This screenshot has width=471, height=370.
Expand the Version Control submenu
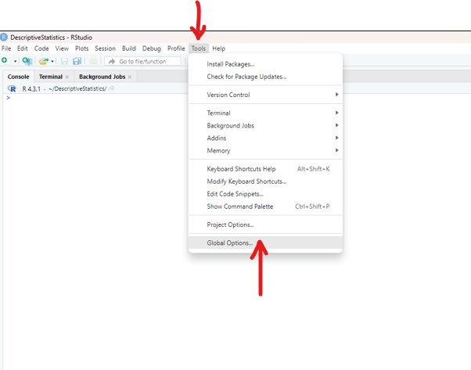click(x=336, y=95)
